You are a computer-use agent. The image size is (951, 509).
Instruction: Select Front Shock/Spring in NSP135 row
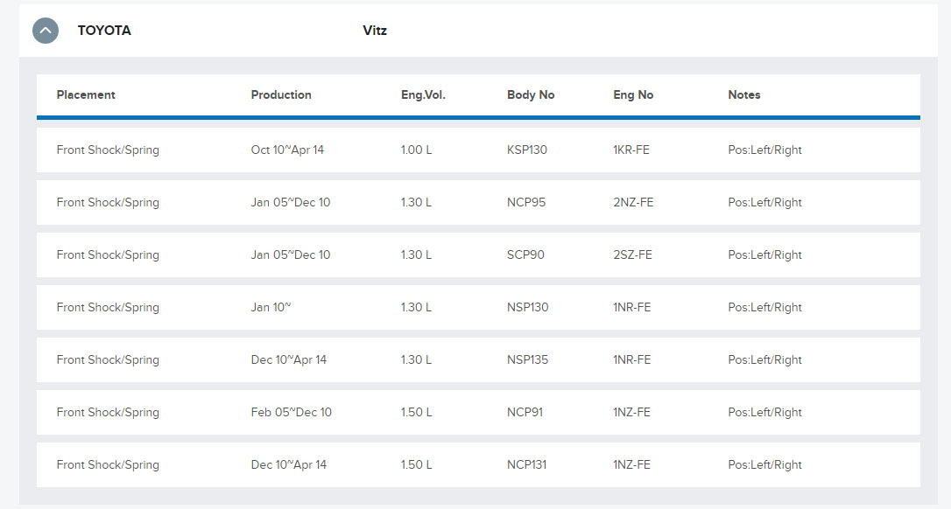point(108,360)
